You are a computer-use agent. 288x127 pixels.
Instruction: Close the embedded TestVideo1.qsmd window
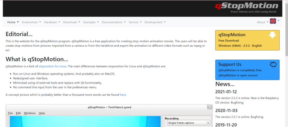point(209,107)
